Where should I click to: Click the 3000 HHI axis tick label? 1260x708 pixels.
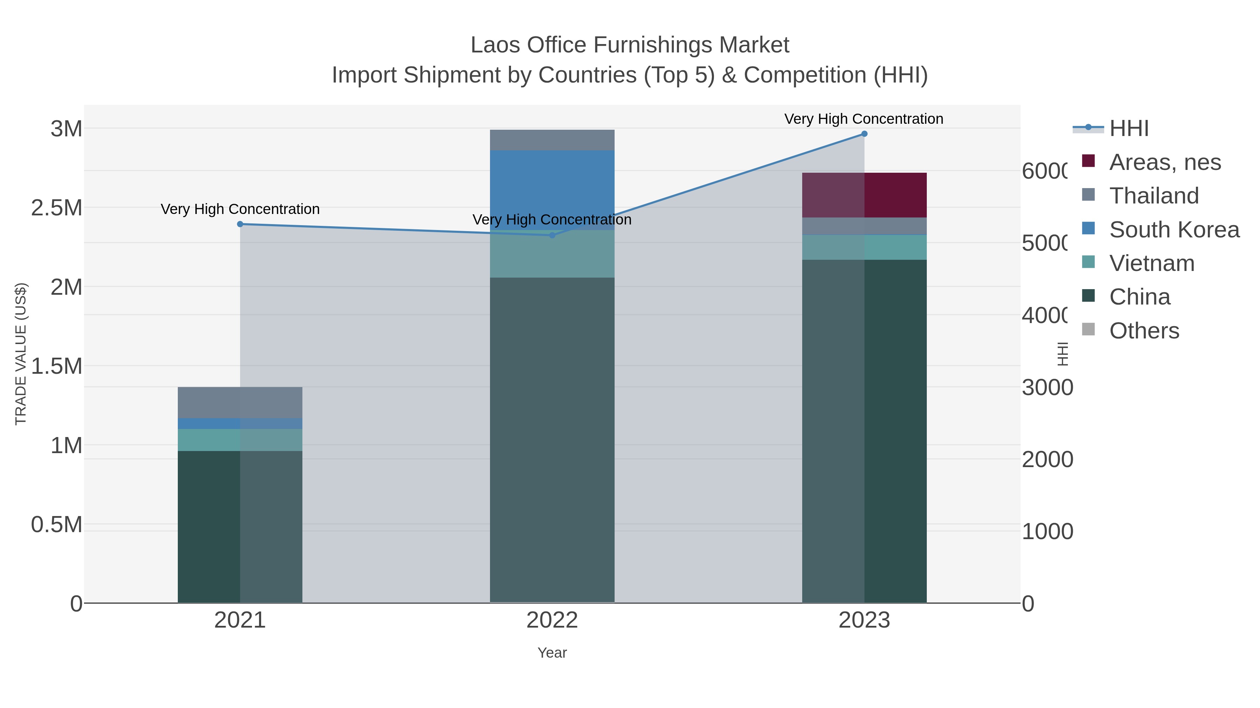click(1048, 387)
